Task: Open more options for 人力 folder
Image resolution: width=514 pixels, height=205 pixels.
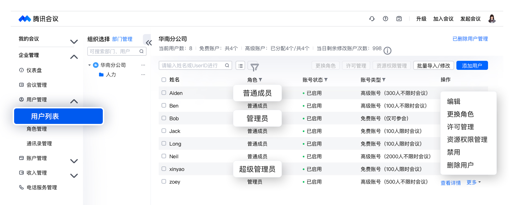Action: coord(143,75)
